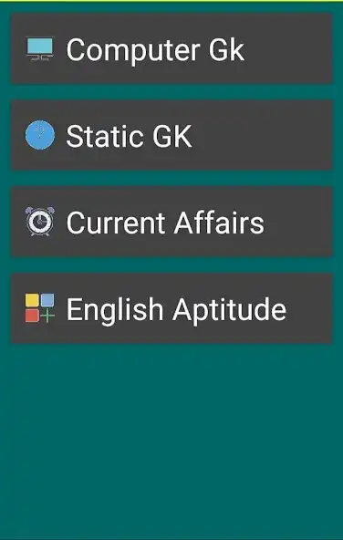Click the computer monitor icon
Viewport: 343px width, 540px height.
click(x=40, y=49)
